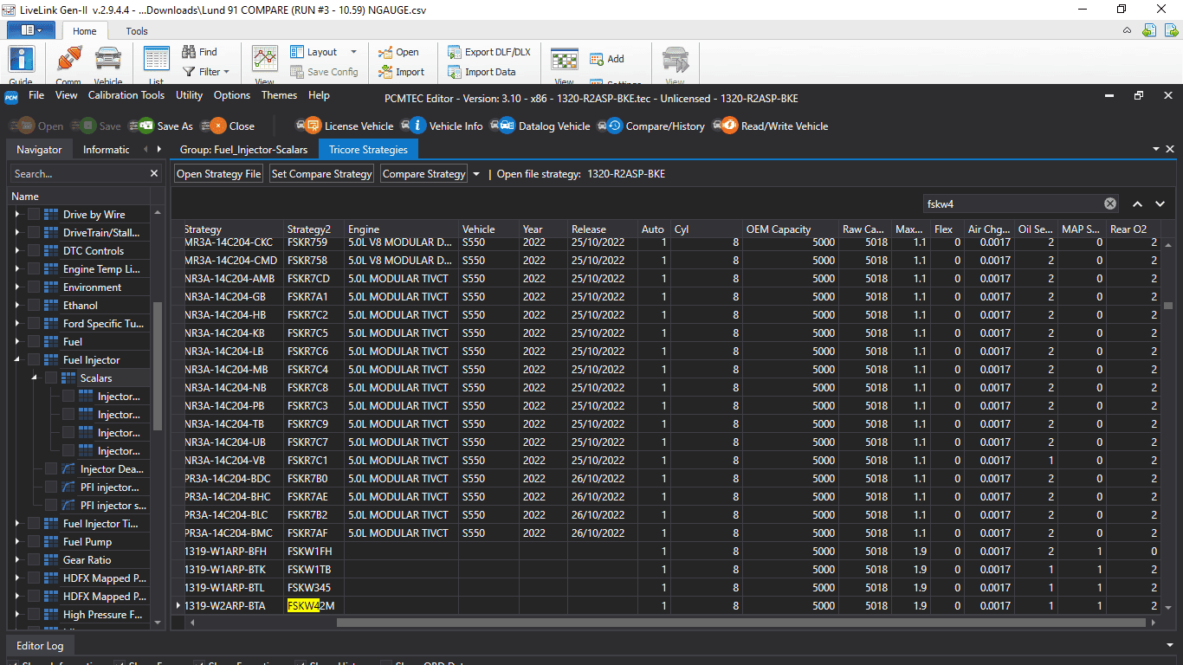The height and width of the screenshot is (665, 1183).
Task: Click the Filter funnel icon in LiveLink
Action: coord(189,72)
